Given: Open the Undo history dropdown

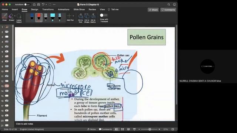Looking at the screenshot, I should pos(46,4).
